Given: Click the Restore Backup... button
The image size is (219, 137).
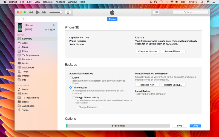Looking at the screenshot, I should click(x=173, y=85).
